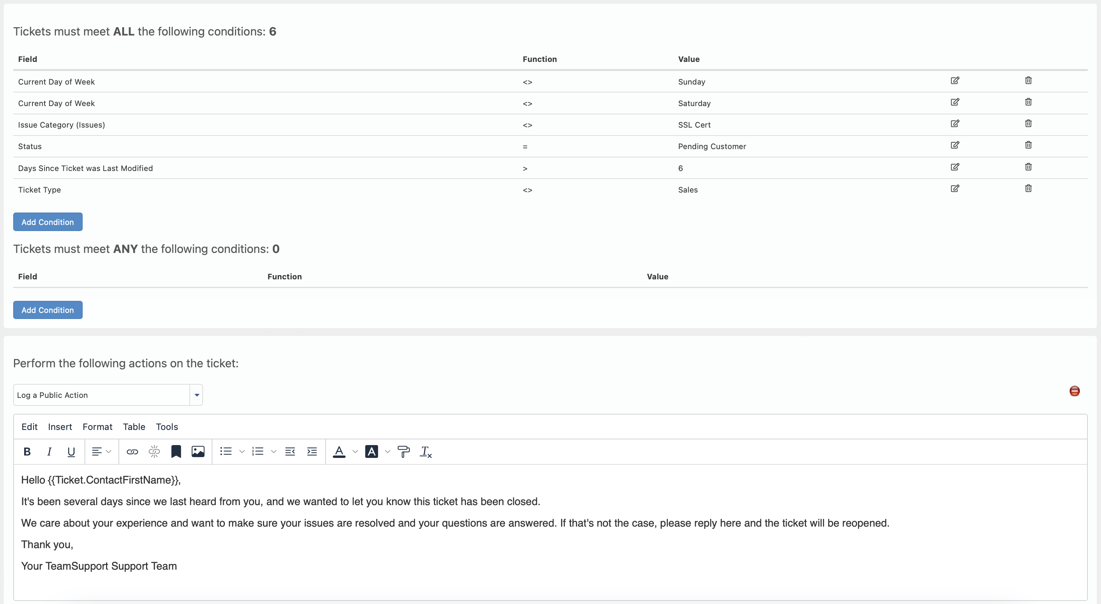1101x604 pixels.
Task: Click the 'Thank you,' line in the message
Action: (47, 544)
